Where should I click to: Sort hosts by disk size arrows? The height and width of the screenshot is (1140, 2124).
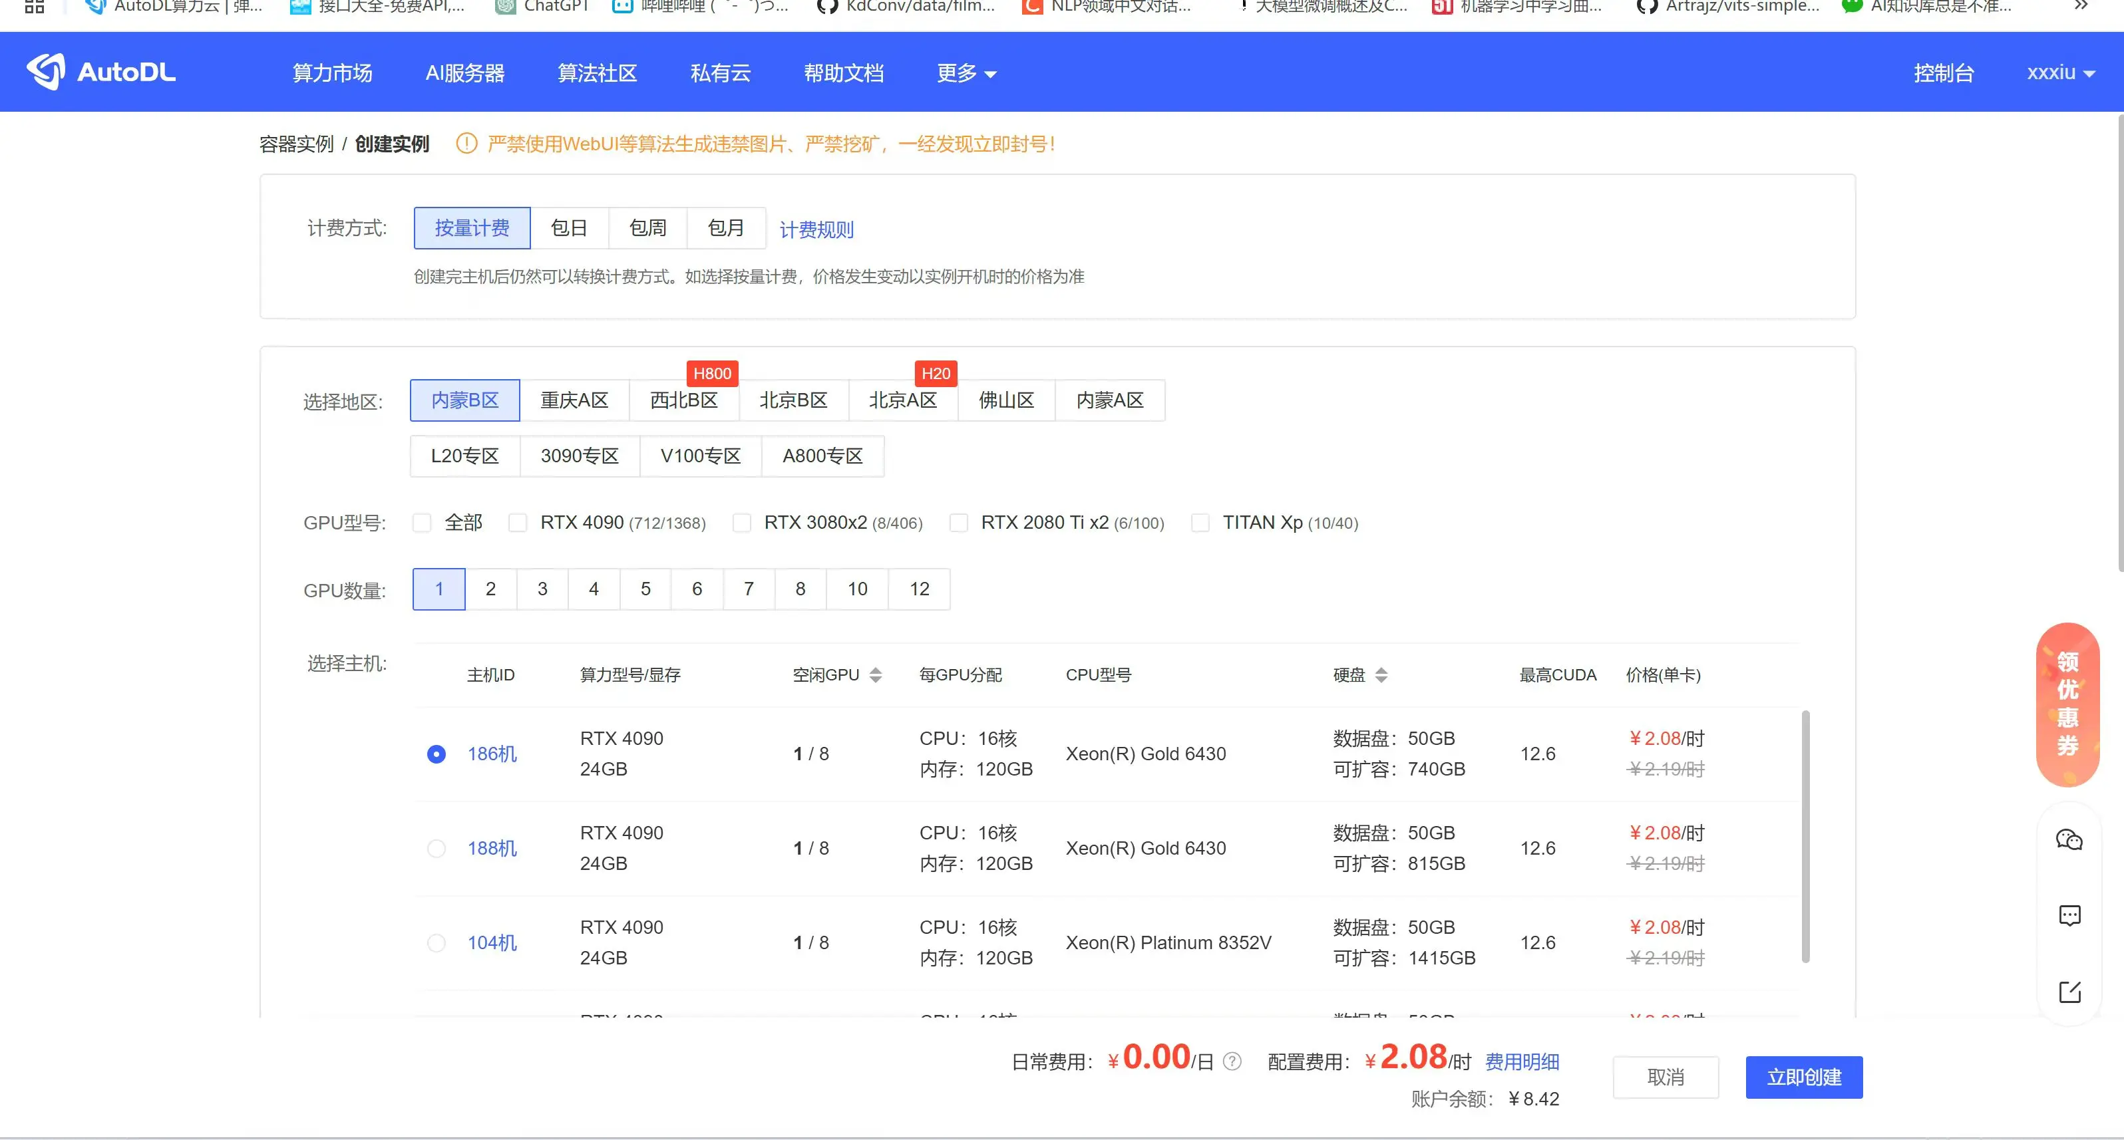tap(1381, 675)
